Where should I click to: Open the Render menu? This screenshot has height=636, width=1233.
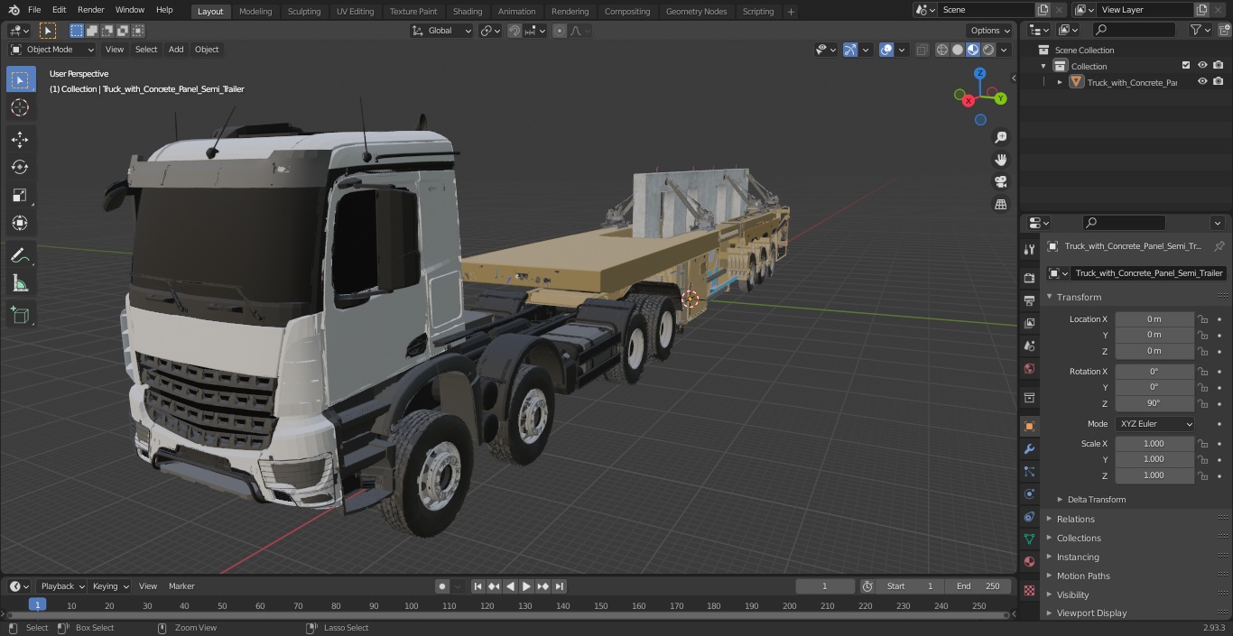90,10
